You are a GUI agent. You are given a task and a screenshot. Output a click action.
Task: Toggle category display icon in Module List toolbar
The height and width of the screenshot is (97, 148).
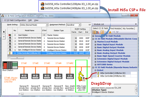click(94, 32)
